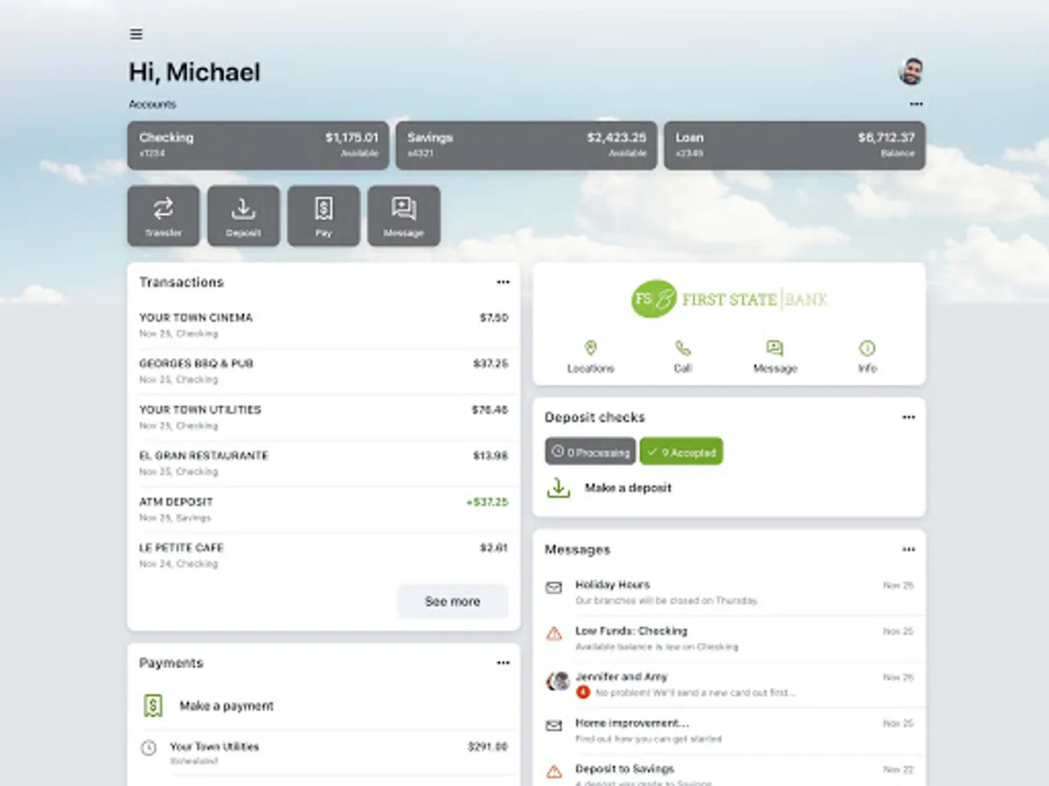Open the GEORGES BBQ & PUB transaction
1049x786 pixels.
(x=323, y=371)
